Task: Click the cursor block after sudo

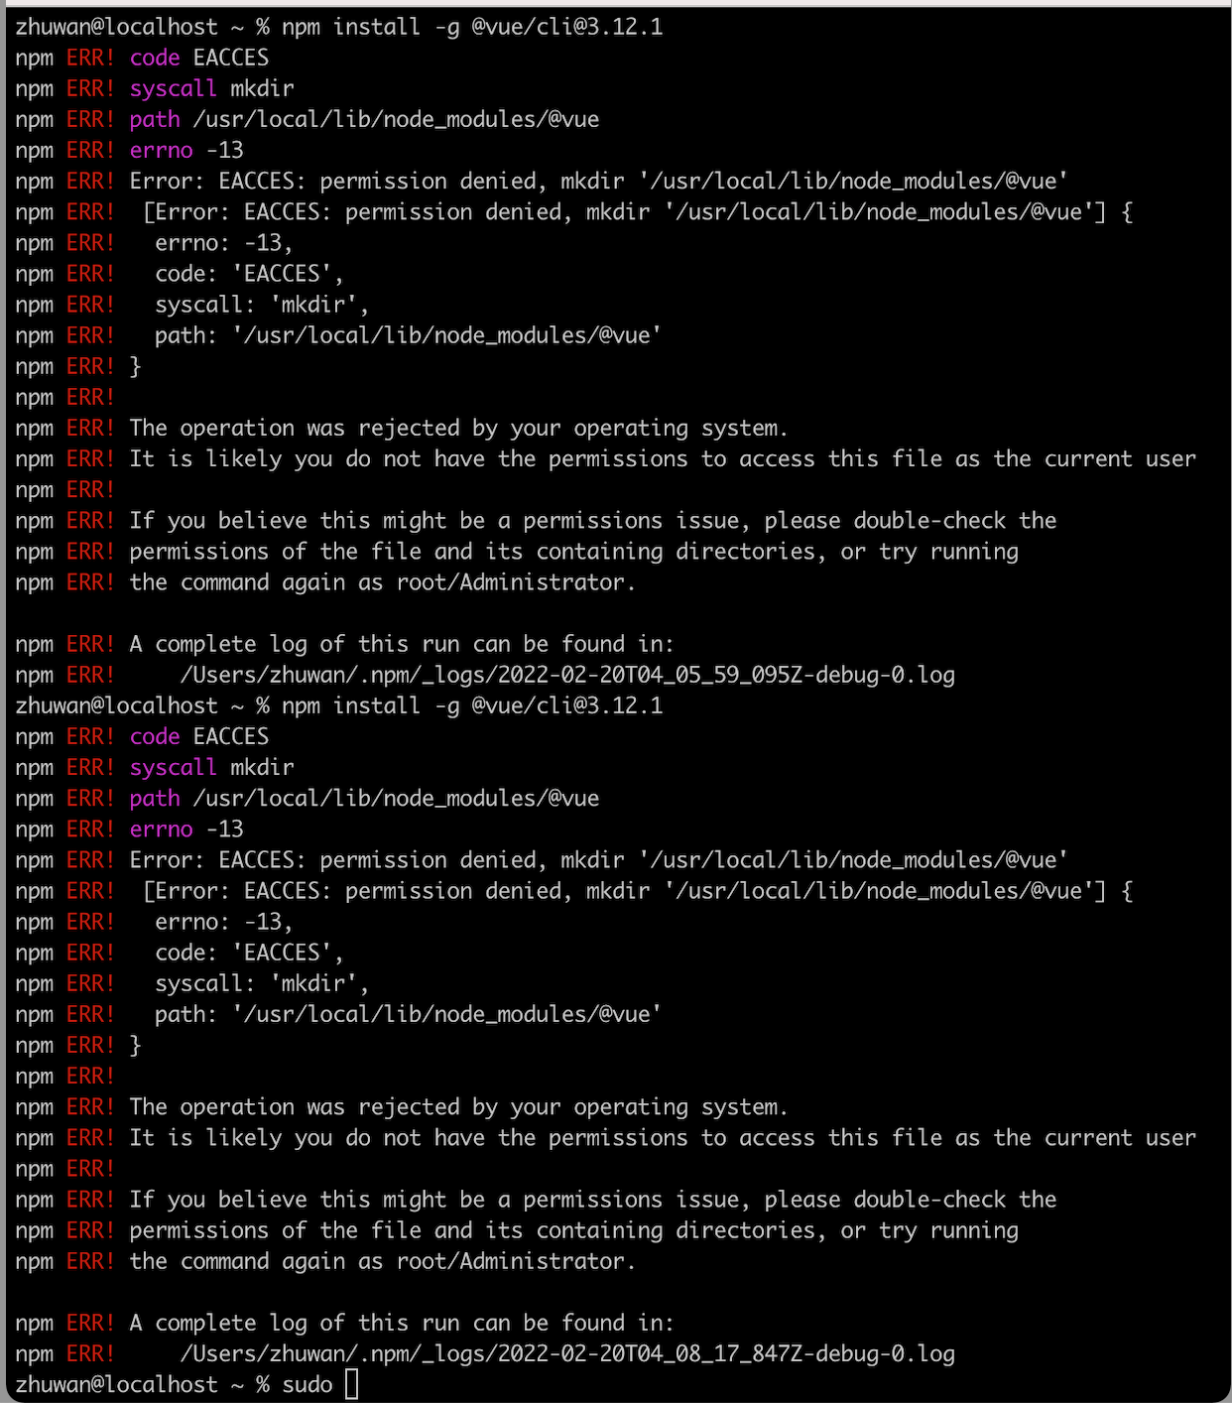Action: pyautogui.click(x=351, y=1384)
